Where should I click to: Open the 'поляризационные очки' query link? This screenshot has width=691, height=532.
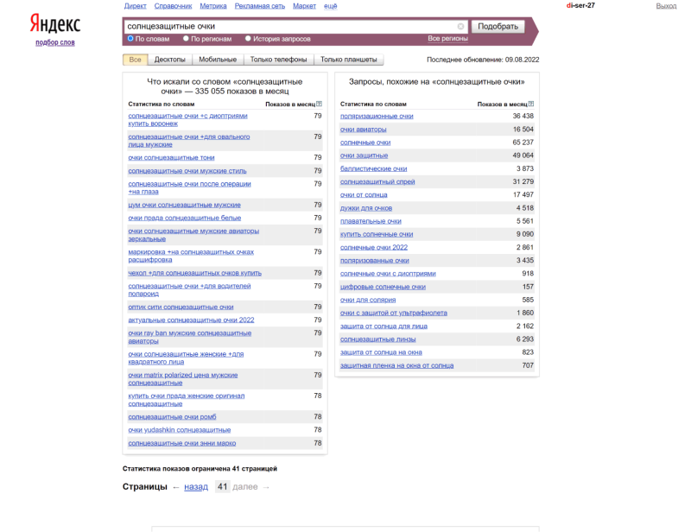(x=376, y=116)
